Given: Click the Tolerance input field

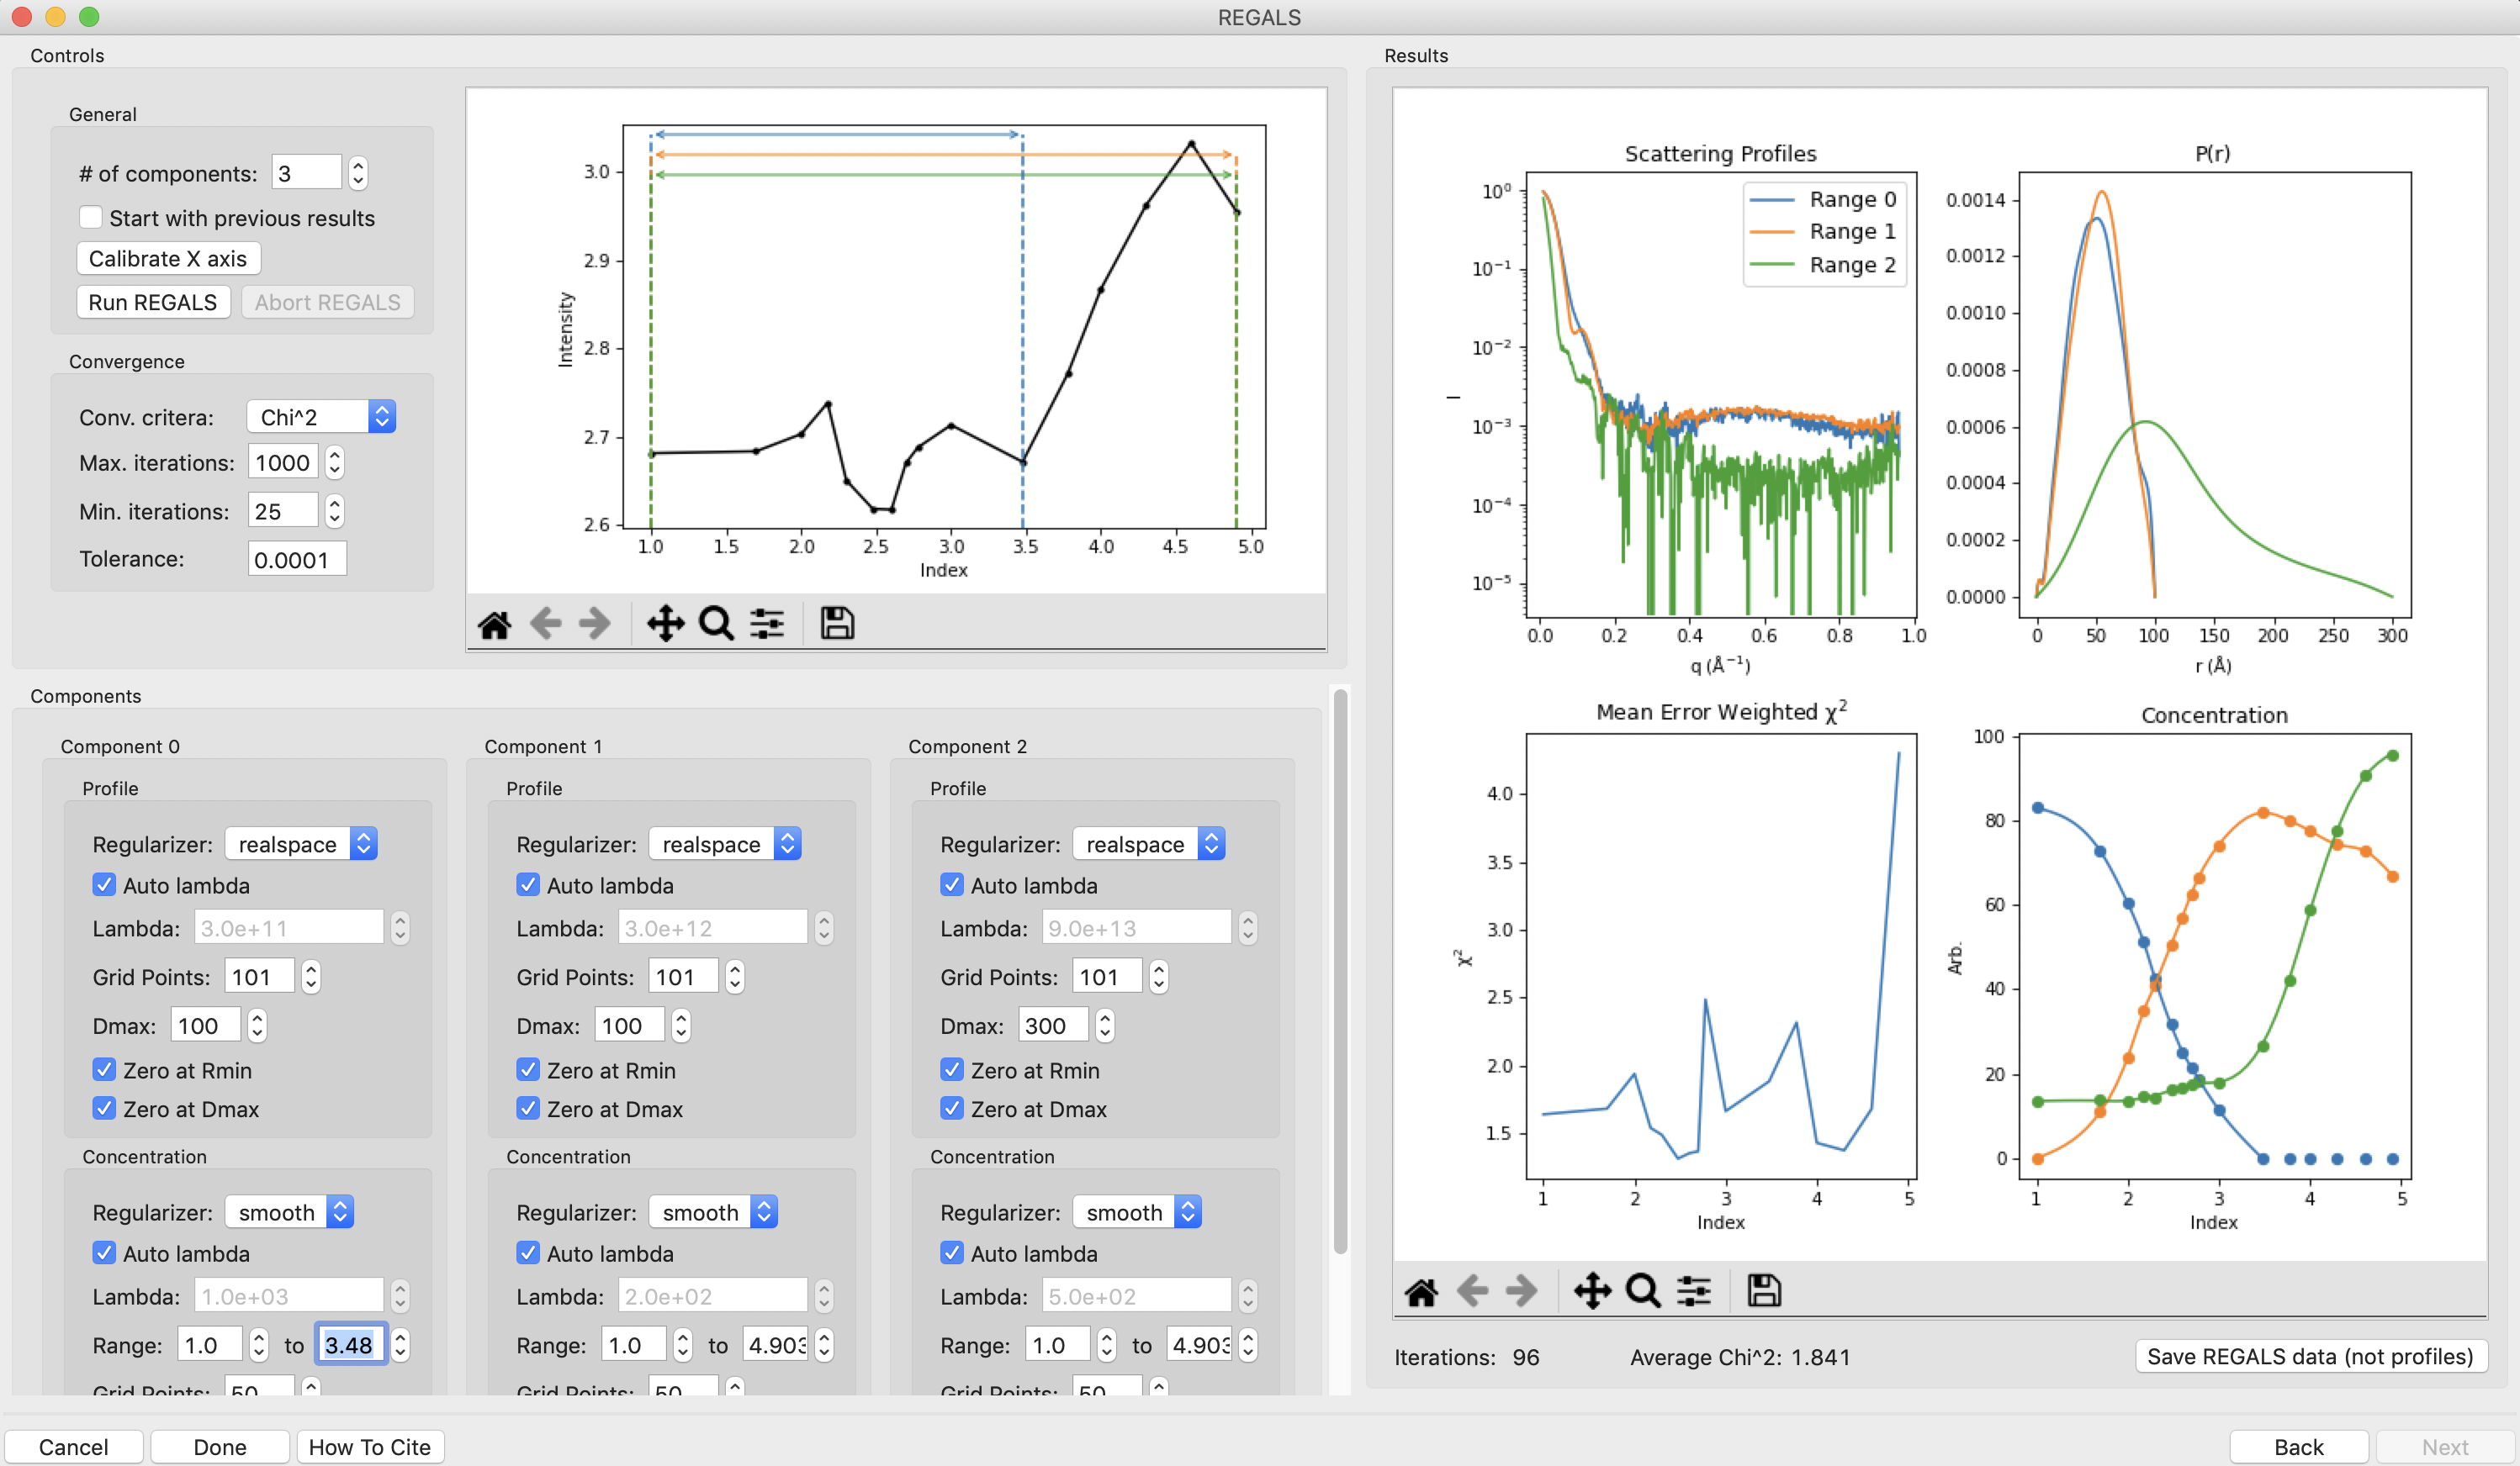Looking at the screenshot, I should [x=297, y=559].
